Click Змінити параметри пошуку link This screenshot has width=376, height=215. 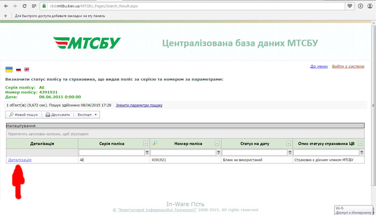(x=139, y=105)
